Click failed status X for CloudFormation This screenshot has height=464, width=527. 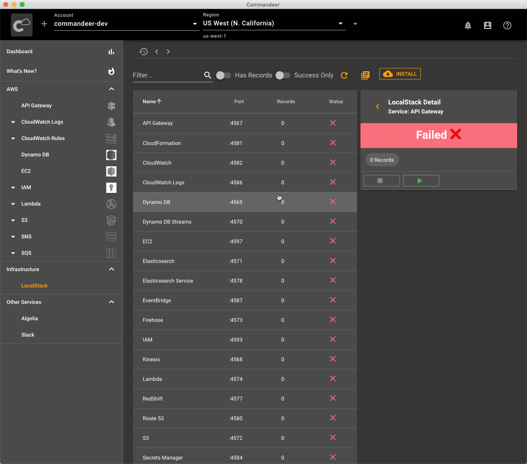click(x=333, y=143)
